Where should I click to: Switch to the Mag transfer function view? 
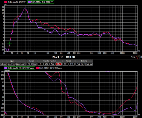53,64
